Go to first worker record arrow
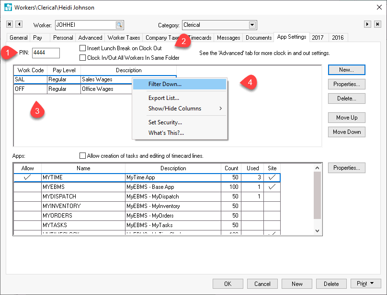The height and width of the screenshot is (295, 387). 10,24
